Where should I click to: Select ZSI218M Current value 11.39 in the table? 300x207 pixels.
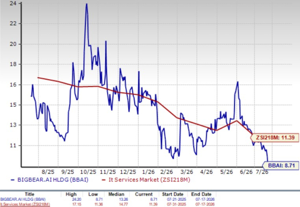point(153,204)
